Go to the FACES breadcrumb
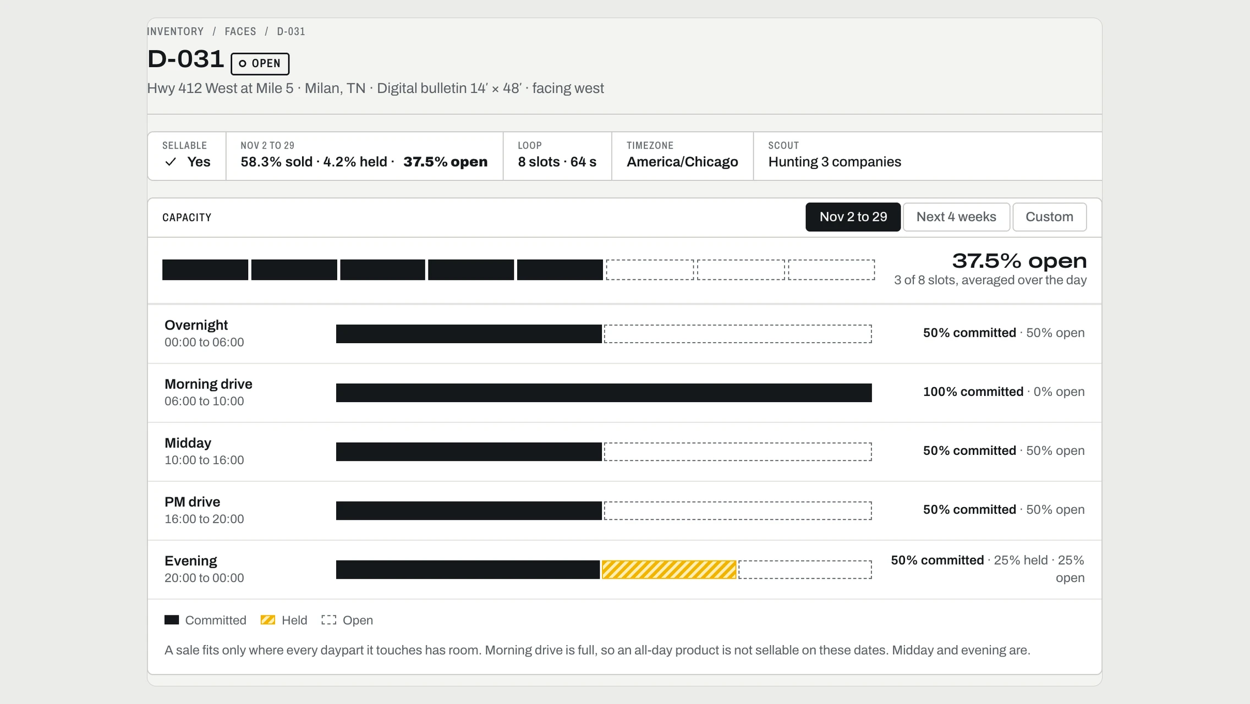Image resolution: width=1250 pixels, height=704 pixels. click(x=240, y=31)
